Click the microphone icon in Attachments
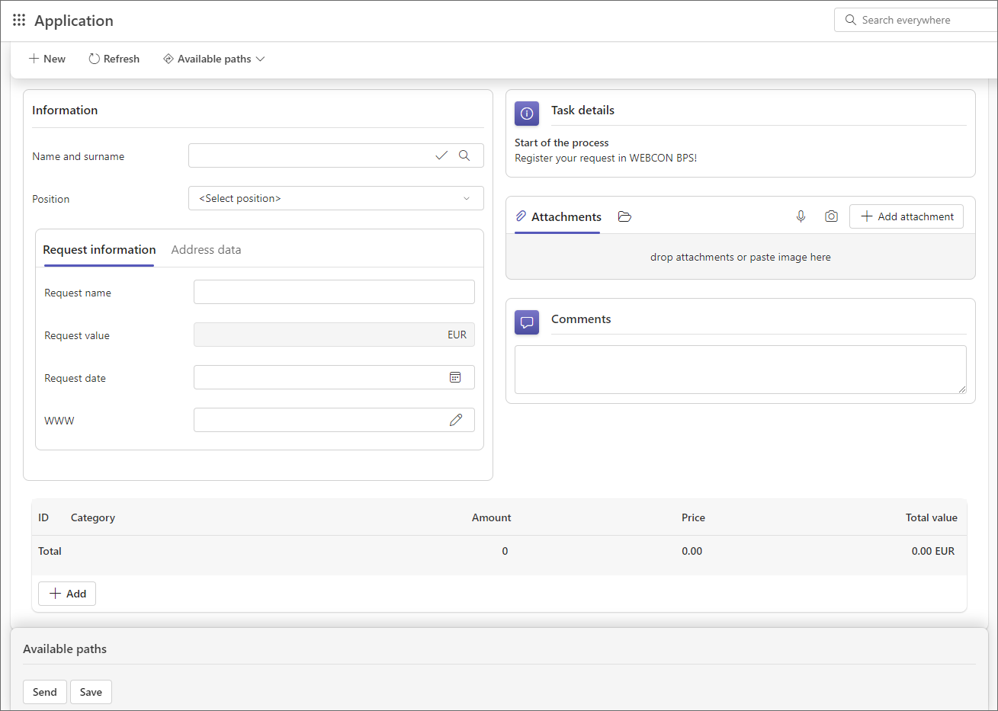This screenshot has height=711, width=998. pyautogui.click(x=801, y=216)
